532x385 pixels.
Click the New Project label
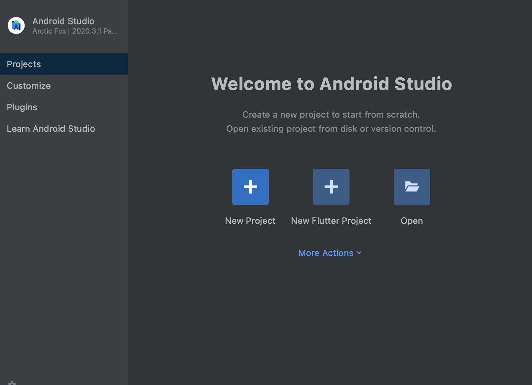click(x=250, y=221)
